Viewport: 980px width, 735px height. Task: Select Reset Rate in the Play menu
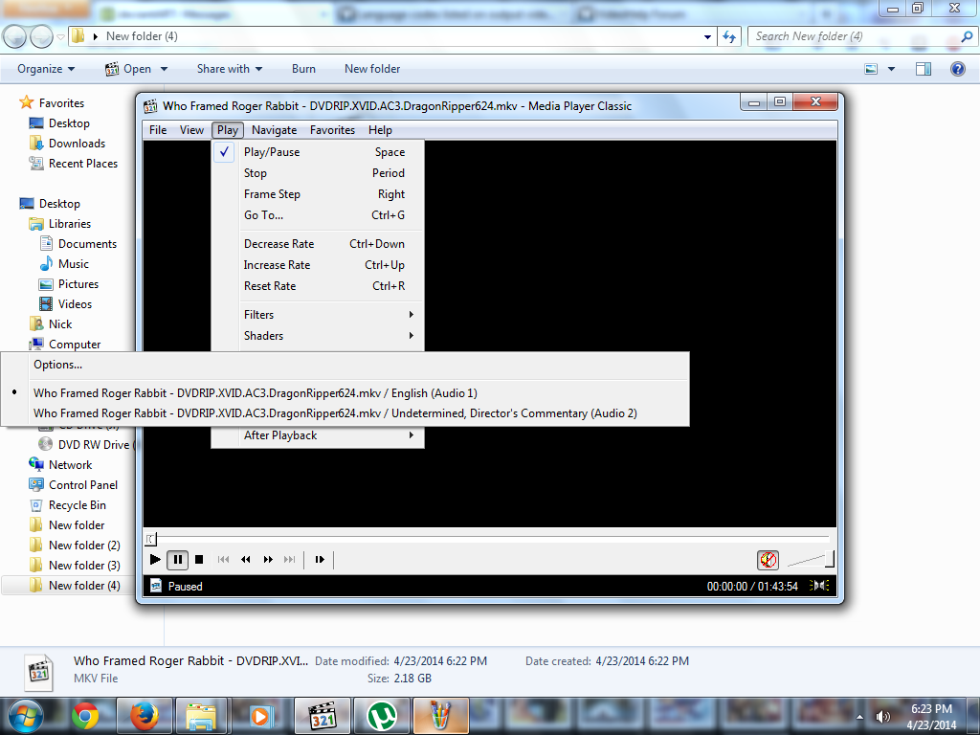(x=319, y=285)
